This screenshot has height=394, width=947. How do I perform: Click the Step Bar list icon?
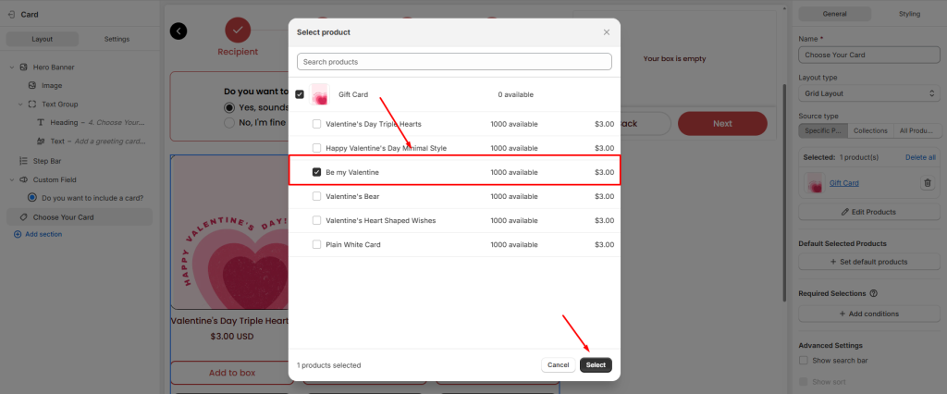coord(25,161)
